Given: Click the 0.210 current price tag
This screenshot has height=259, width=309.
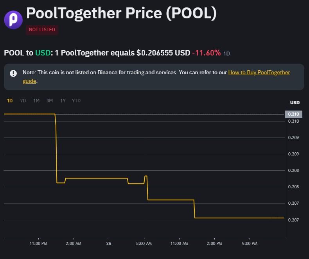Looking at the screenshot, I should pos(293,114).
